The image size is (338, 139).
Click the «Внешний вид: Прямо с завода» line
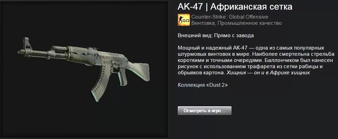click(216, 35)
